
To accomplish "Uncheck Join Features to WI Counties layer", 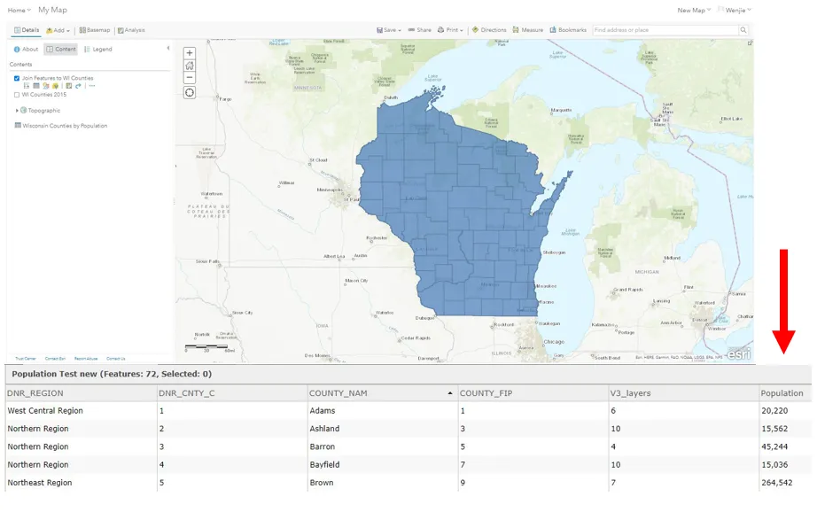I will [x=17, y=78].
